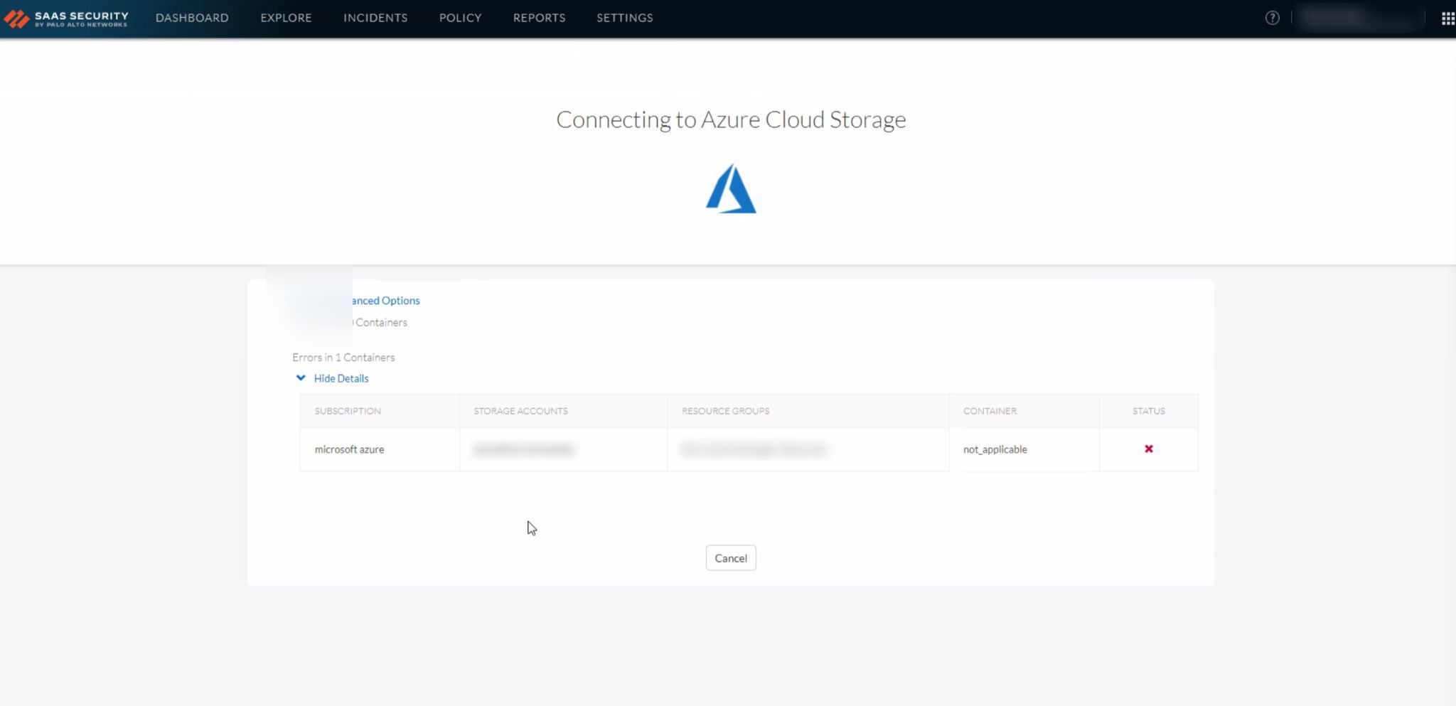Click the Subscription column header
1456x706 pixels.
(348, 411)
